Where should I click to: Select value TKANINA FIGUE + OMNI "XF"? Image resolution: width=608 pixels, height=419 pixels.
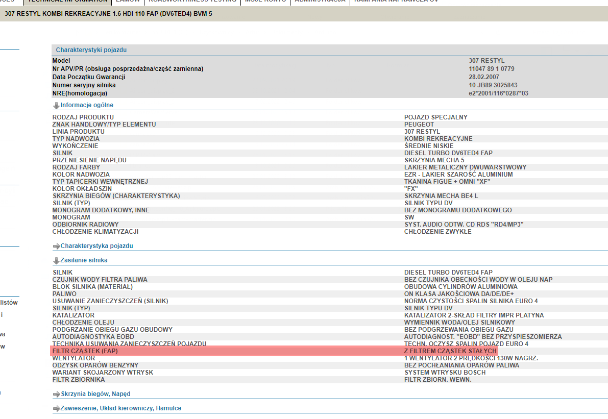click(447, 182)
